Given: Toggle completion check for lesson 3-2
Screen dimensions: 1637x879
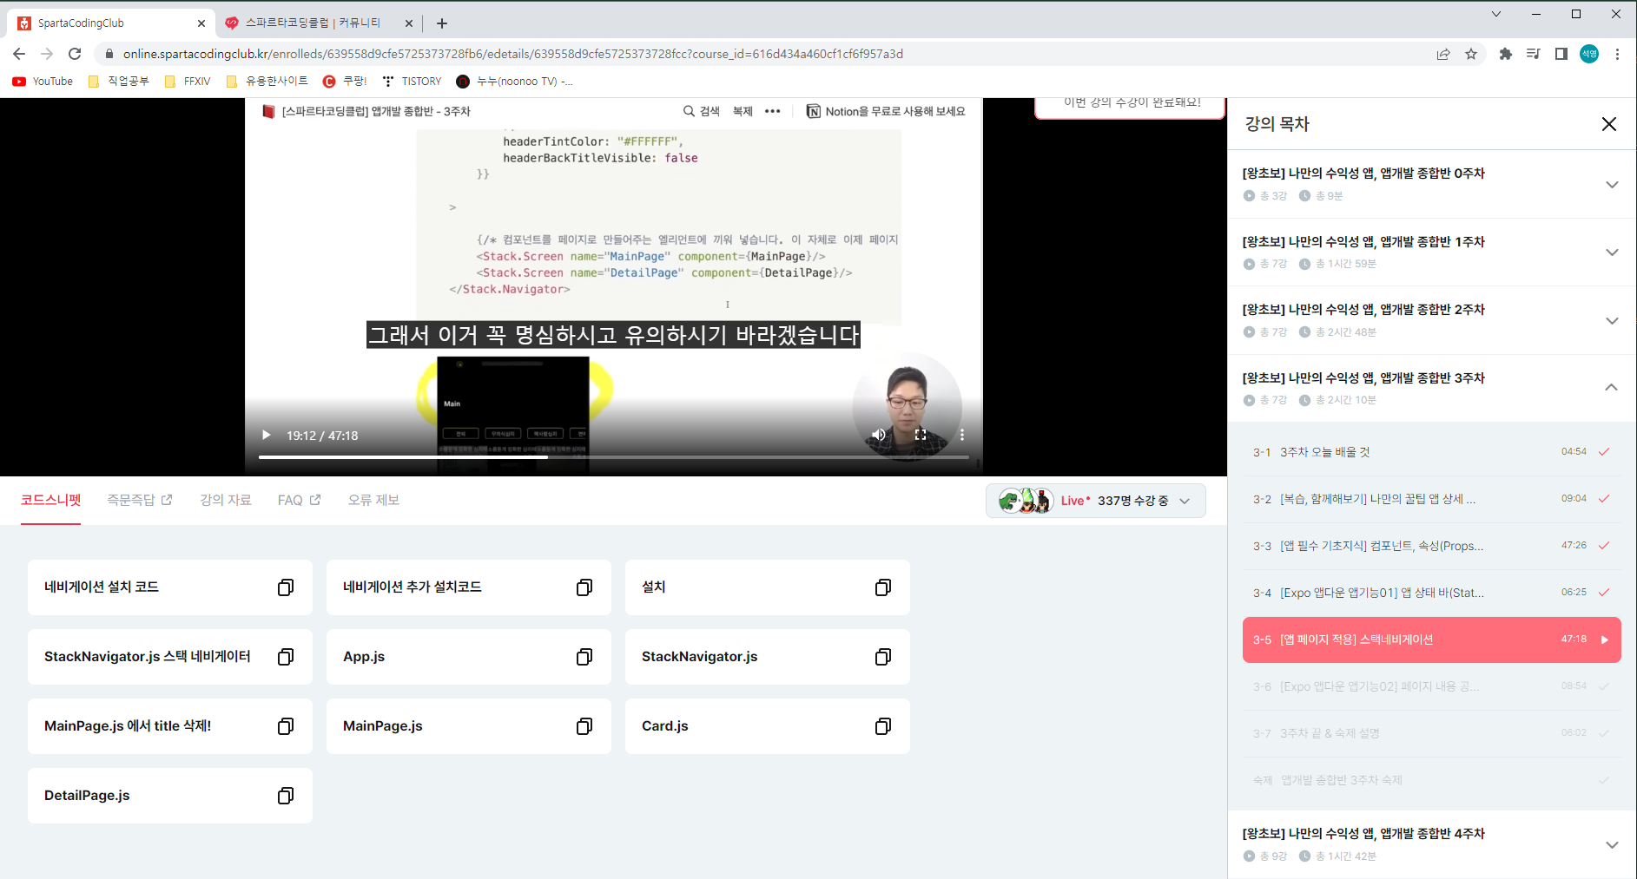Looking at the screenshot, I should (1604, 499).
